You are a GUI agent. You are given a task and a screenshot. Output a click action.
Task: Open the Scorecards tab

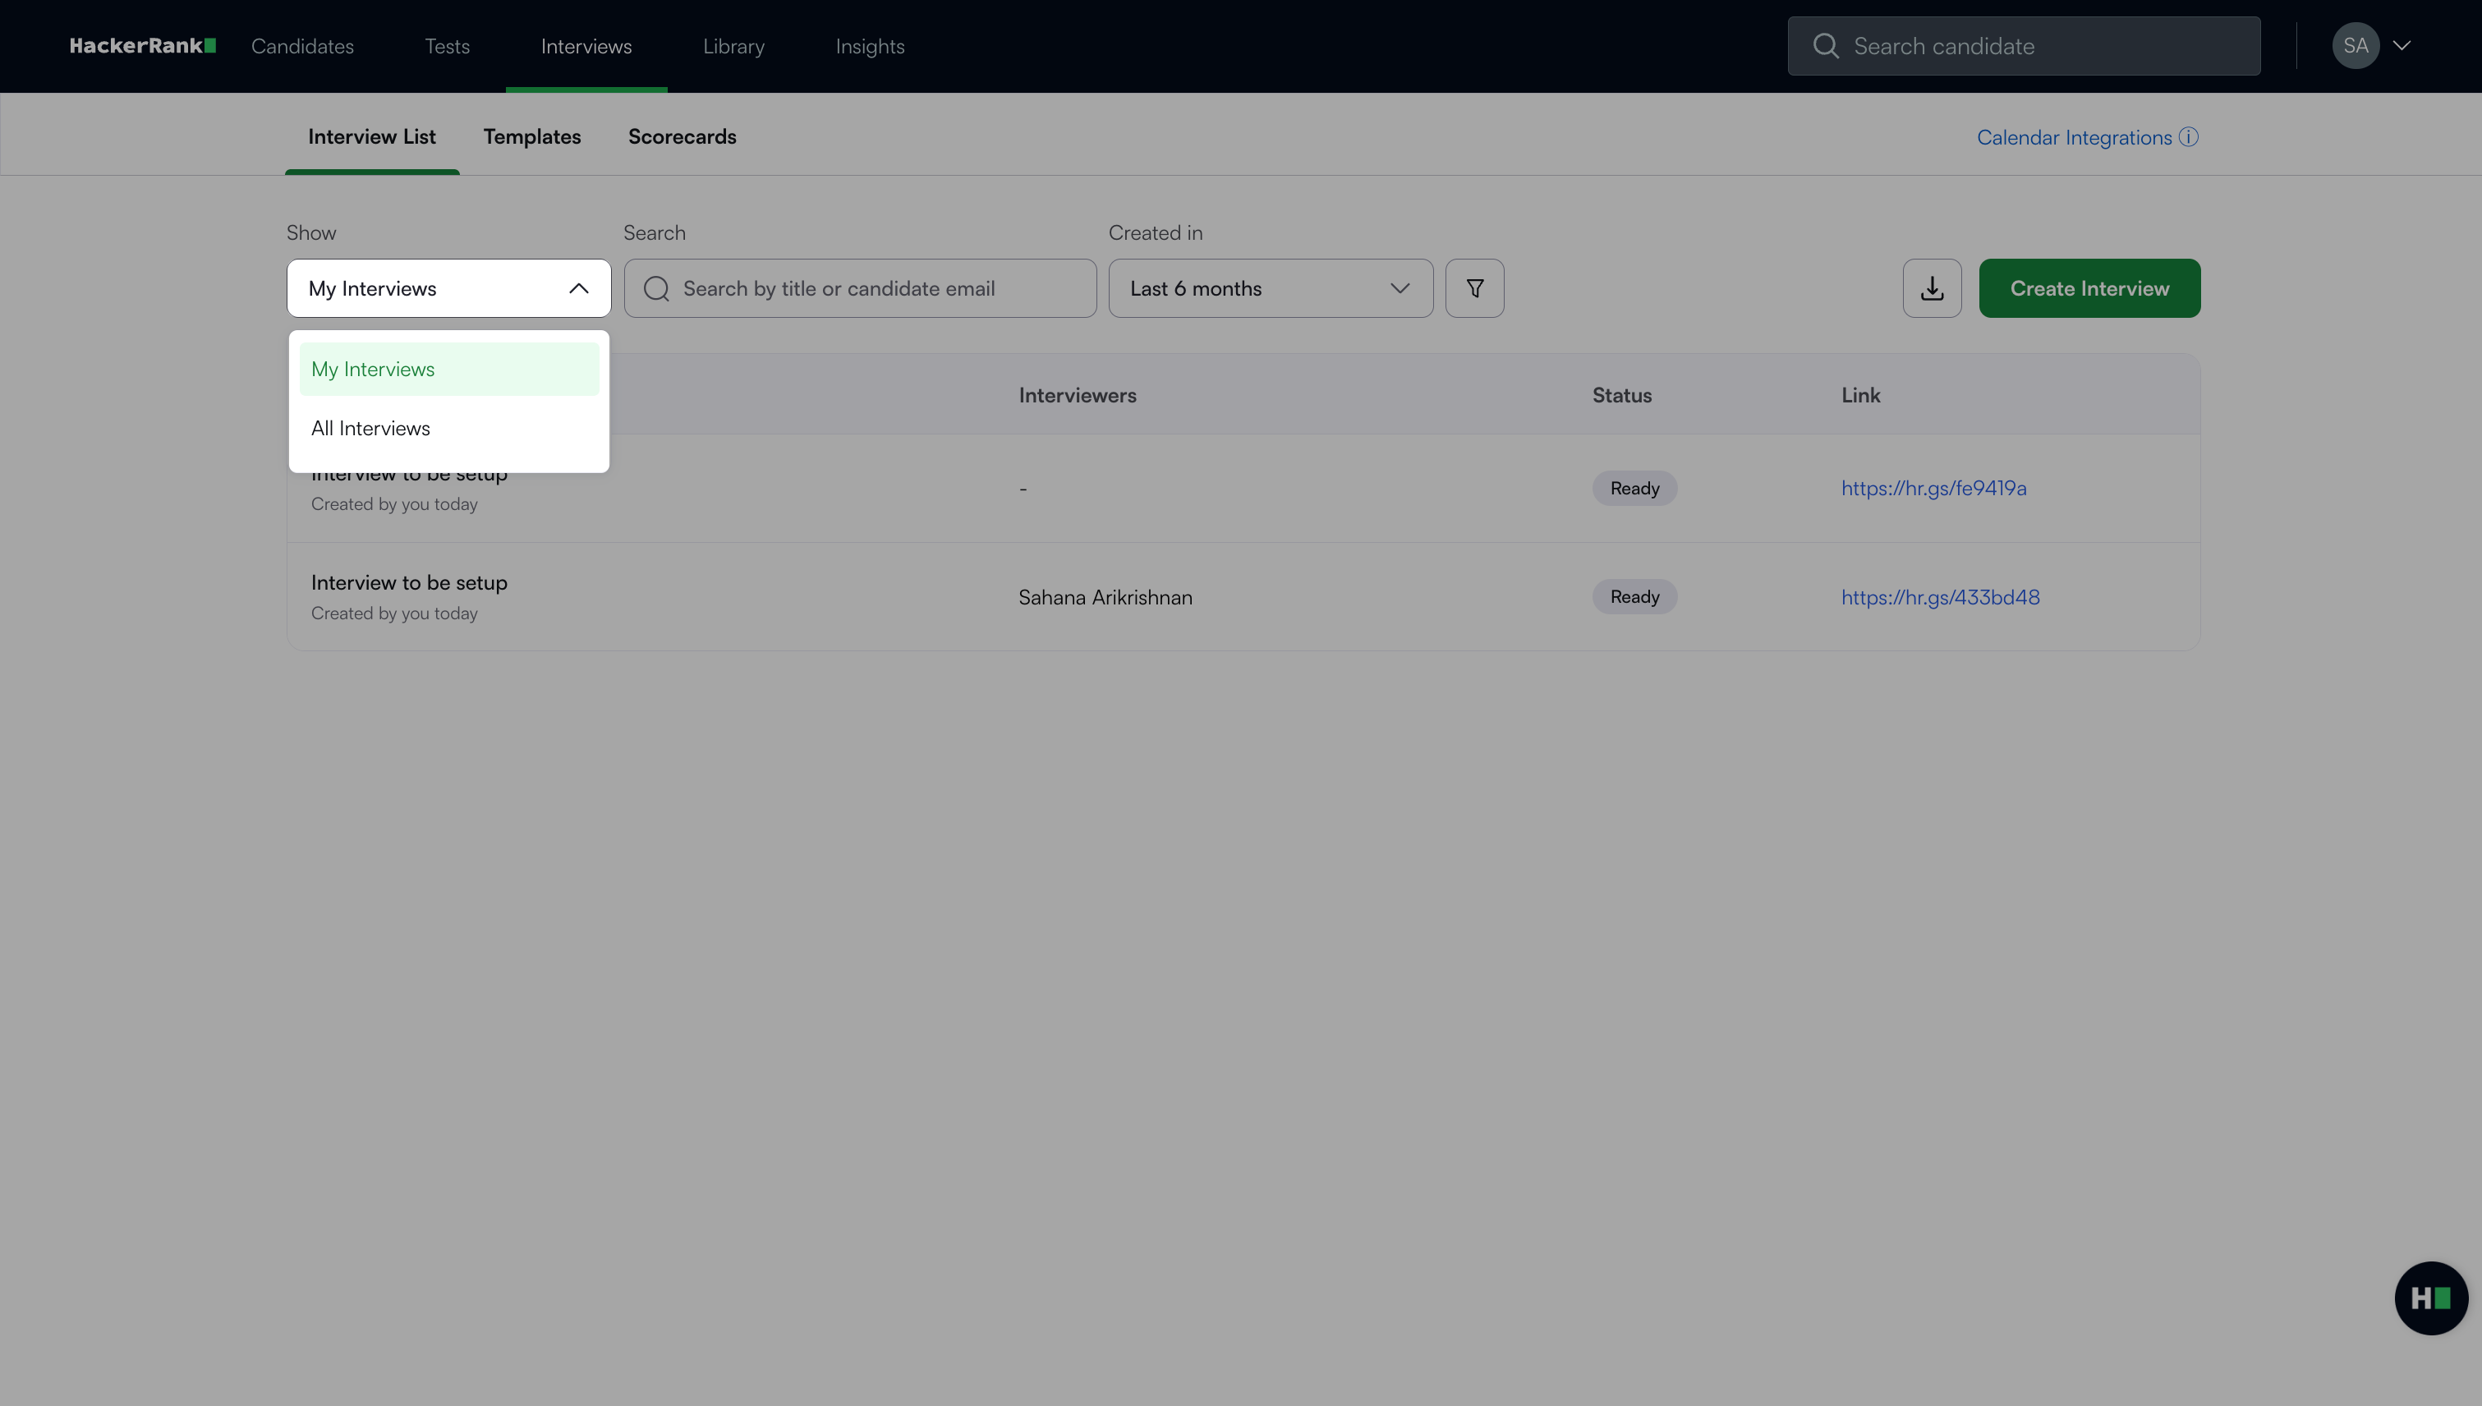[x=682, y=137]
